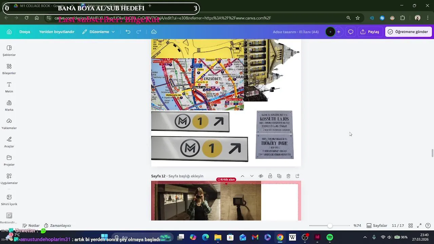Hide page 12 with eye icon

(x=261, y=176)
